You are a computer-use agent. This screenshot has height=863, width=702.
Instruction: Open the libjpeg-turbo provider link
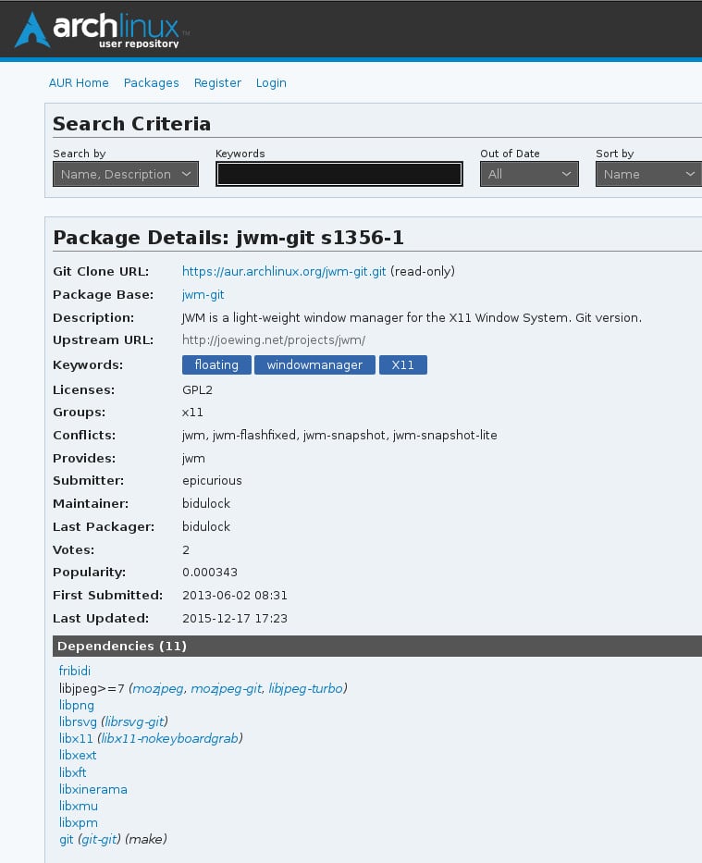coord(305,688)
